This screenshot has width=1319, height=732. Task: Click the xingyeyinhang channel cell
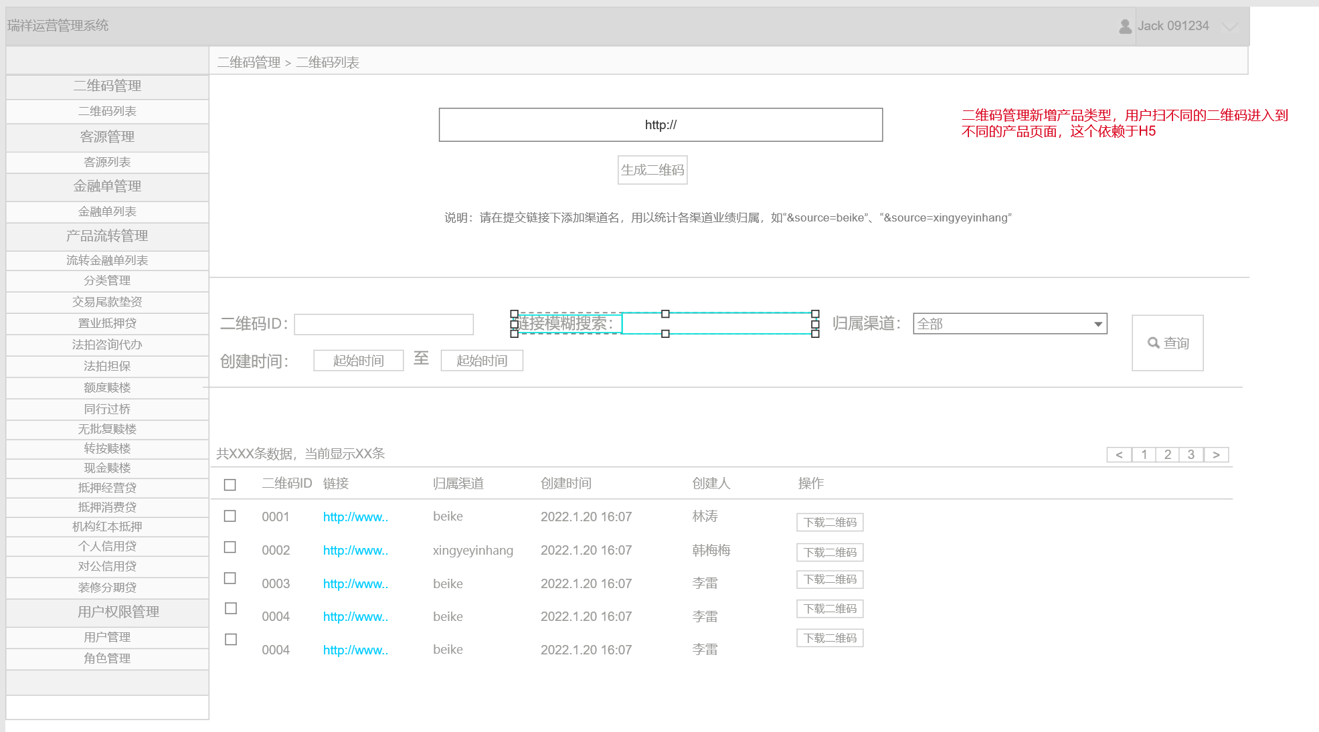(x=473, y=551)
